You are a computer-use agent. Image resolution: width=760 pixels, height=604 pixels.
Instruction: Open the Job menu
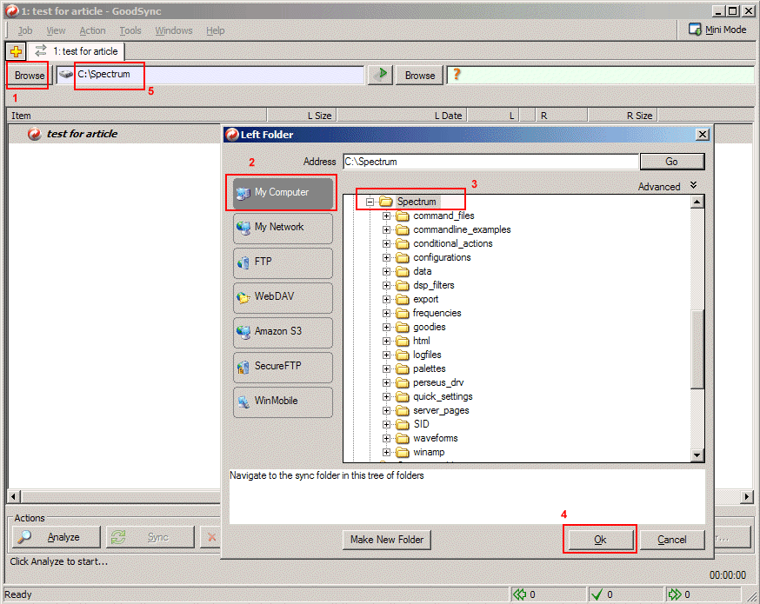(x=25, y=30)
